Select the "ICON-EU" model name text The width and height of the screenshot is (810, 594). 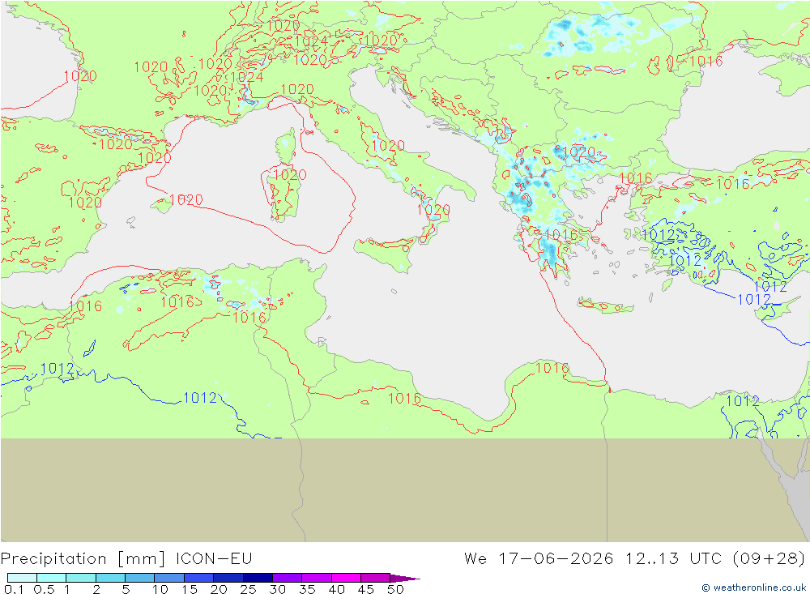(214, 559)
